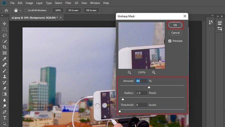
Task: Zoom out the Unsharp Mask preview
Action: click(129, 73)
